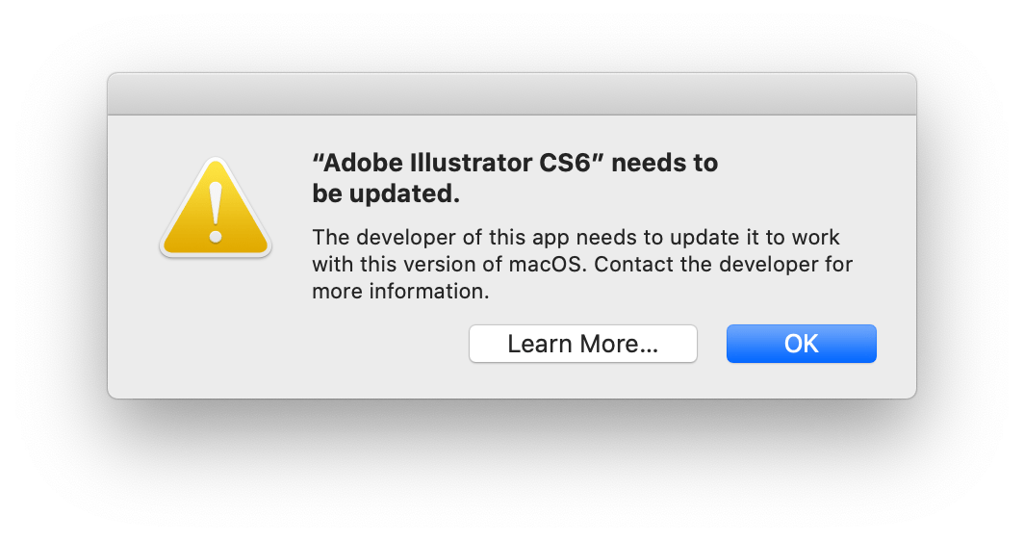Click the empty dialog title bar

pyautogui.click(x=511, y=94)
